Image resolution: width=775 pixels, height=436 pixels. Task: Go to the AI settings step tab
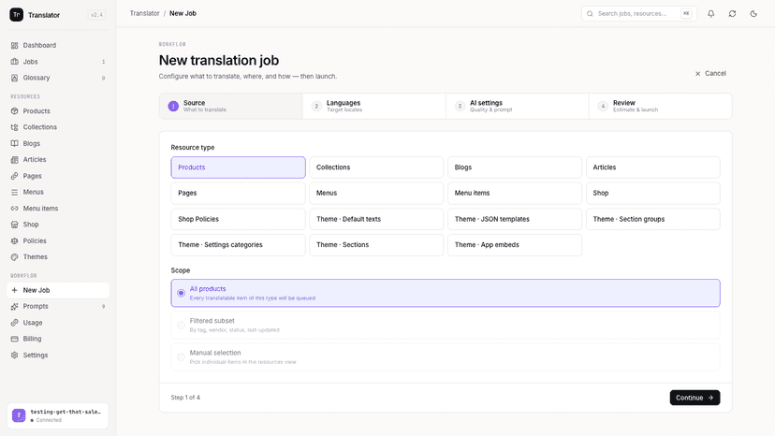click(x=518, y=107)
